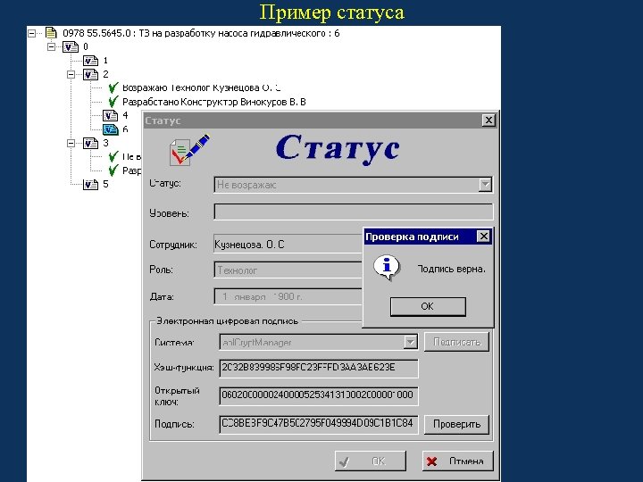Select highlighted version icon of node 6
The width and height of the screenshot is (643, 482).
click(x=111, y=129)
